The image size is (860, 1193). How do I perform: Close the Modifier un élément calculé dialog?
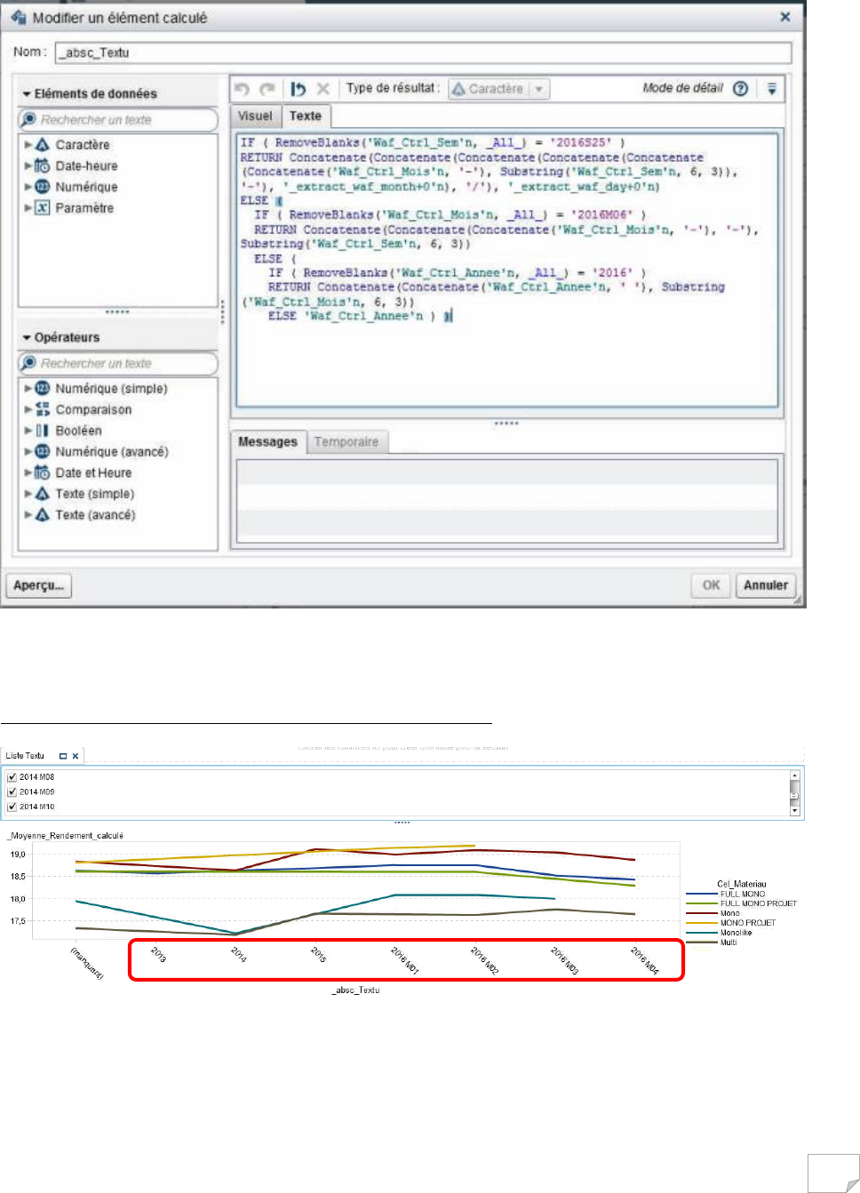pyautogui.click(x=785, y=17)
